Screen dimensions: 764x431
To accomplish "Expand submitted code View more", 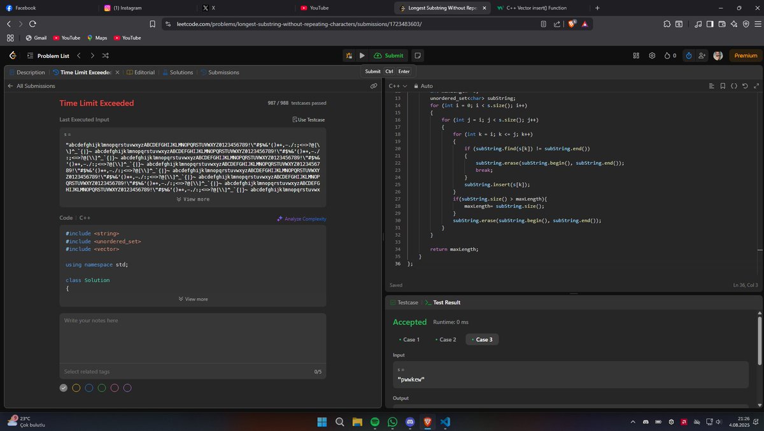I will (193, 299).
